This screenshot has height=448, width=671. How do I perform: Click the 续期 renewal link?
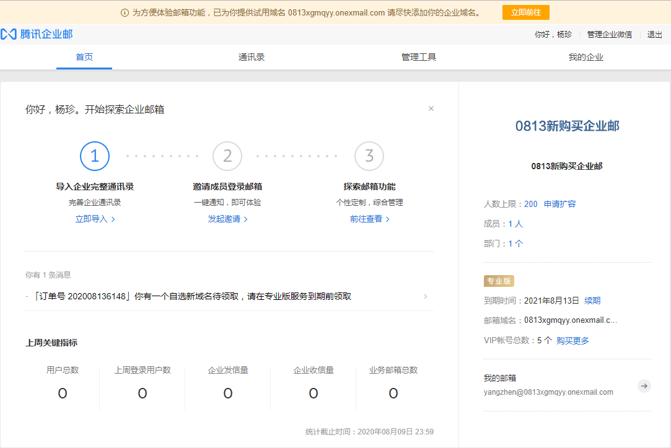(592, 301)
